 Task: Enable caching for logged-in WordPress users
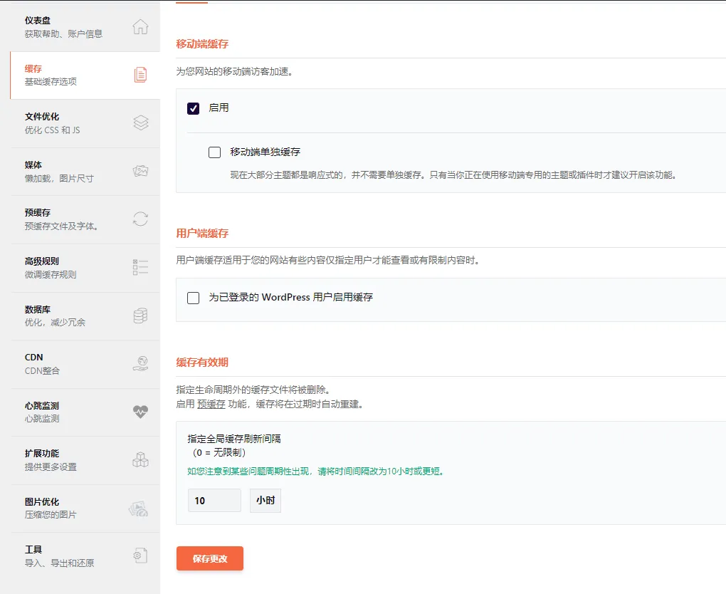point(193,298)
